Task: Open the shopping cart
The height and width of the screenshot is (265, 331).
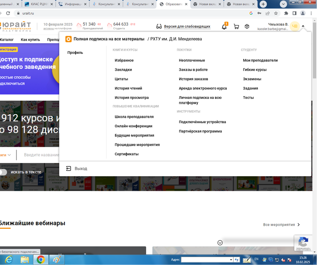Action: point(236,26)
